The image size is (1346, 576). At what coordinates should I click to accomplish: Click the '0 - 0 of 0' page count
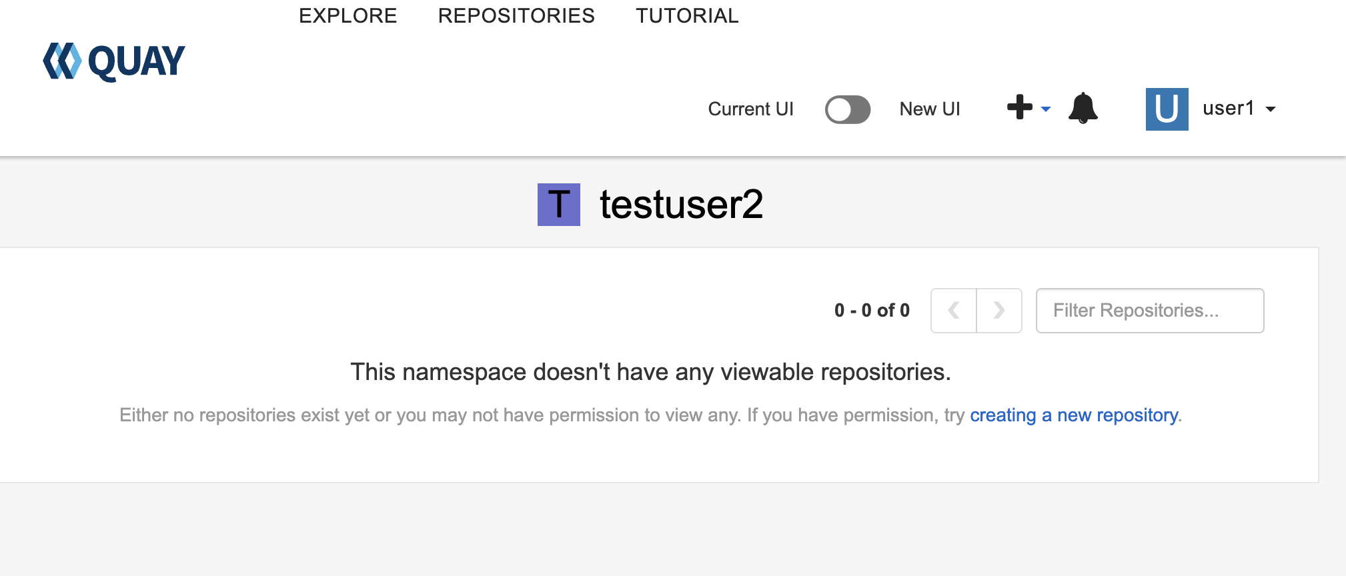pos(872,311)
